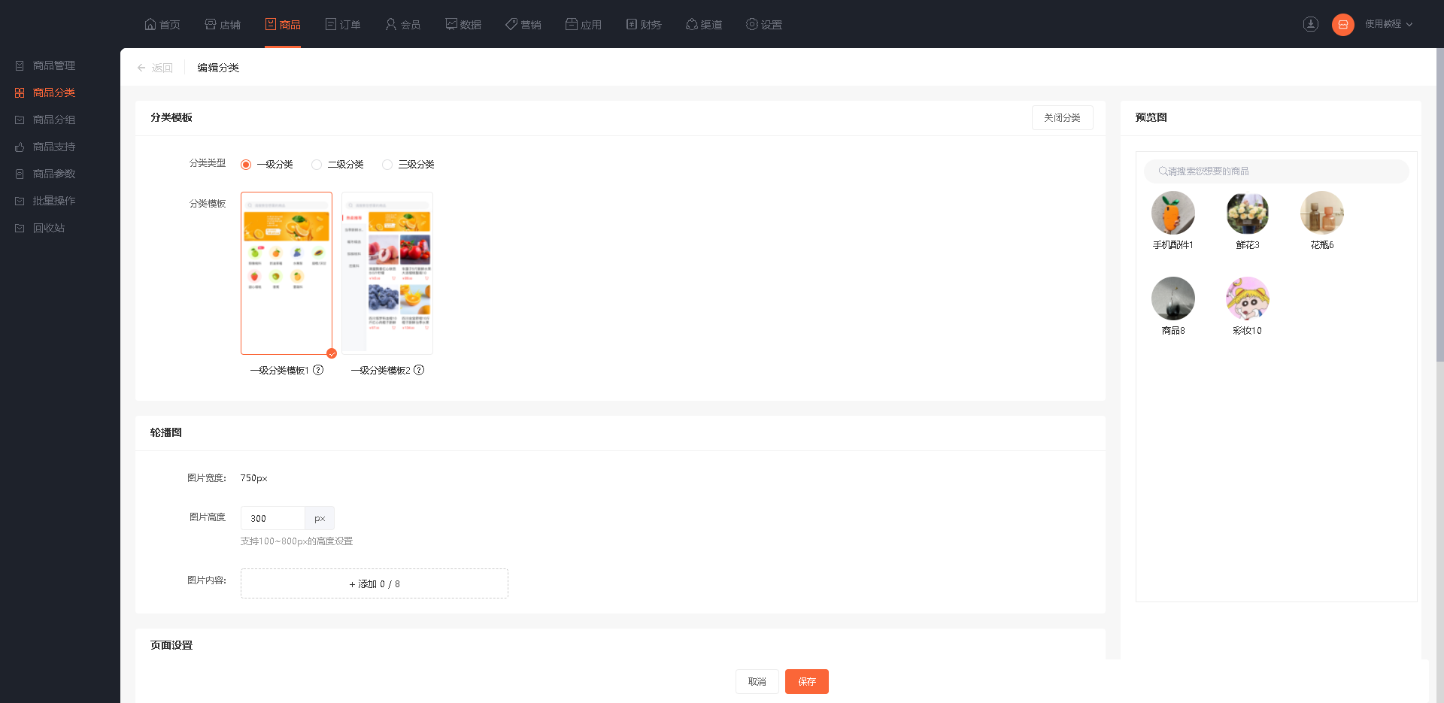Open the orange user avatar icon
Screen dimensions: 1444x703
click(1343, 24)
